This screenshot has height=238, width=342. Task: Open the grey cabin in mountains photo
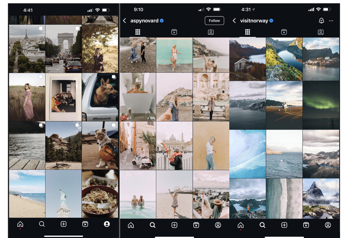tap(247, 59)
